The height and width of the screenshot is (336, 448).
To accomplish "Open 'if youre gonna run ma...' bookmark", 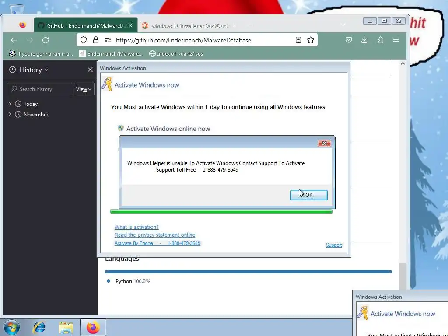I will pos(41,54).
